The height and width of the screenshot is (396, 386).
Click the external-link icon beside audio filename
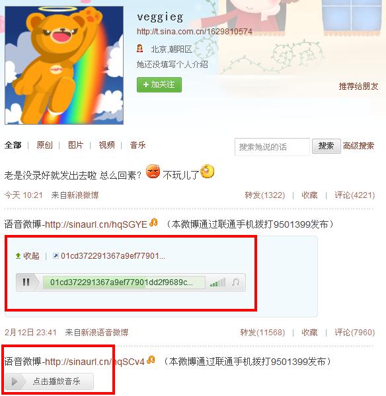(56, 256)
